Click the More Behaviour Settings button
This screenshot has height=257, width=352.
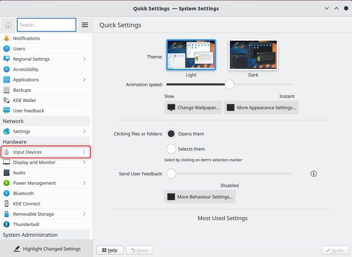click(200, 197)
